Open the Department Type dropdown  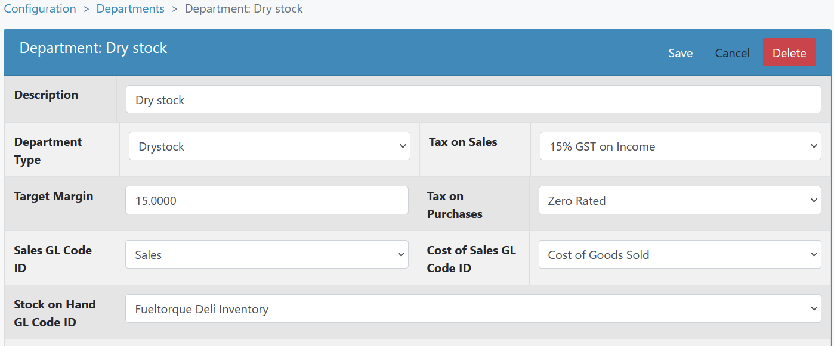coord(270,146)
